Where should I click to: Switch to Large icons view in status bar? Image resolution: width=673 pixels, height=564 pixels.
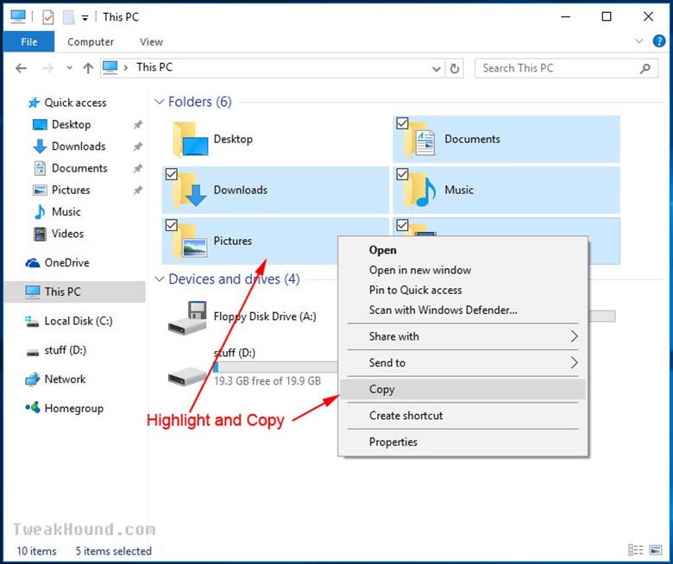point(656,550)
